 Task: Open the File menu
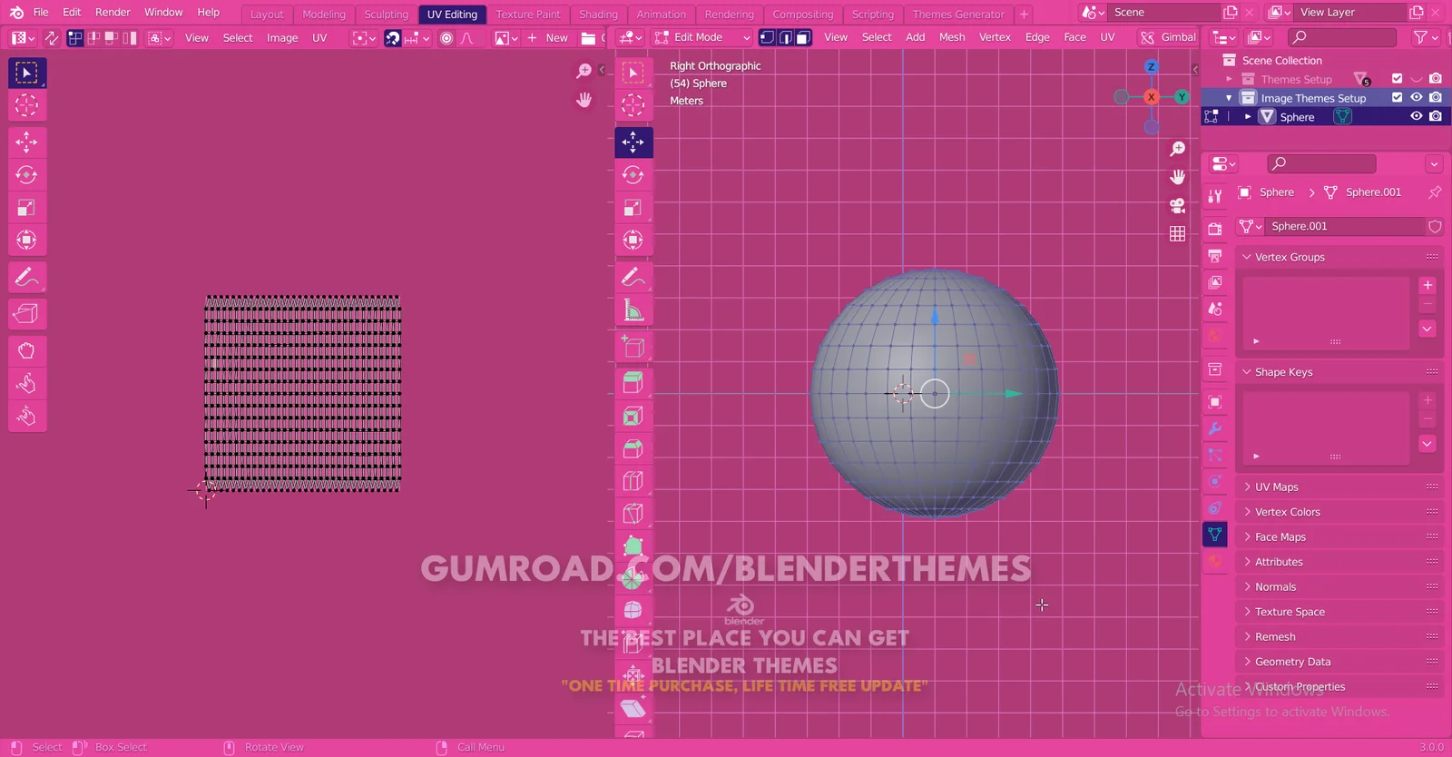(41, 13)
